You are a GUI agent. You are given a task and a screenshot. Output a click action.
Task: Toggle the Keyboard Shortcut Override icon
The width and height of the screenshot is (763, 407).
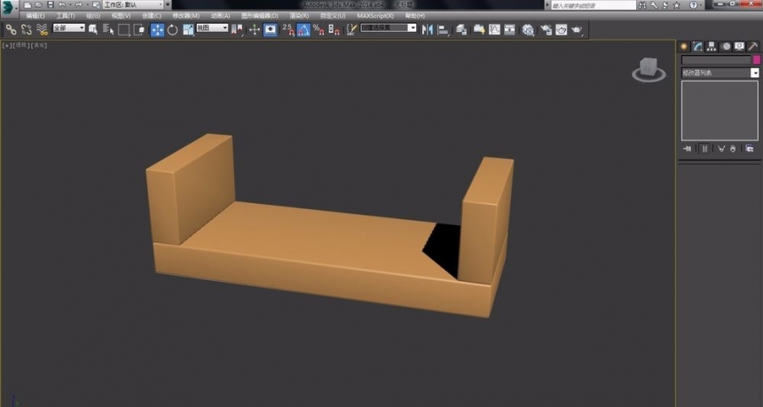click(x=270, y=30)
